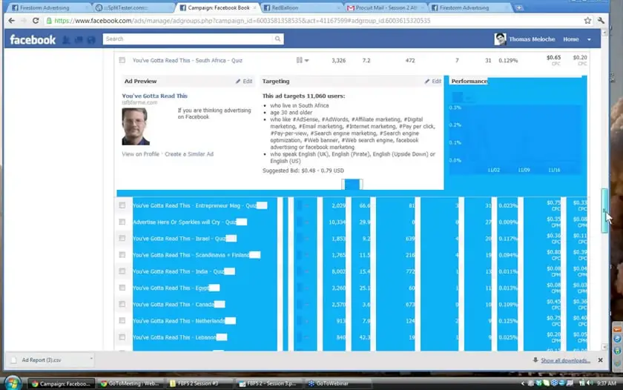Check the Lebanon row checkbox
The image size is (623, 390).
pos(122,337)
